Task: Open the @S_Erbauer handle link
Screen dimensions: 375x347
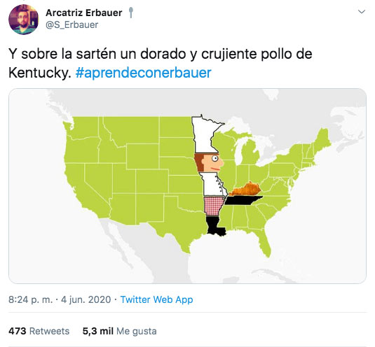Action: coord(71,24)
